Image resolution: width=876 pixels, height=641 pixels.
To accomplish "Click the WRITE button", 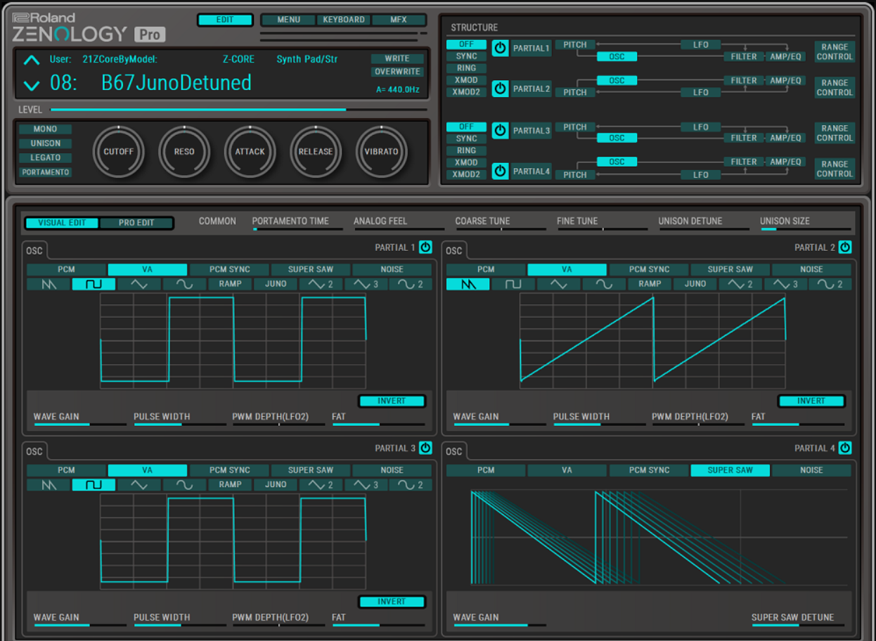I will [x=397, y=58].
